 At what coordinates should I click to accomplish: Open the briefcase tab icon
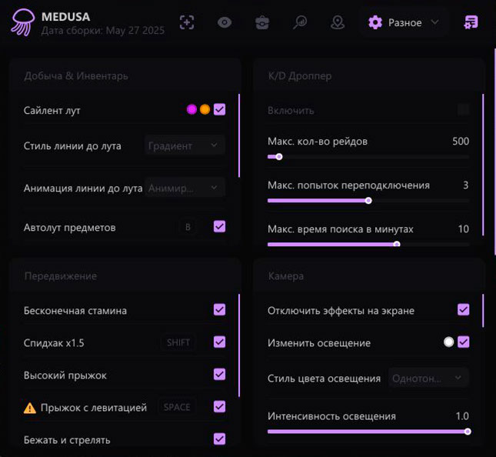click(x=262, y=22)
